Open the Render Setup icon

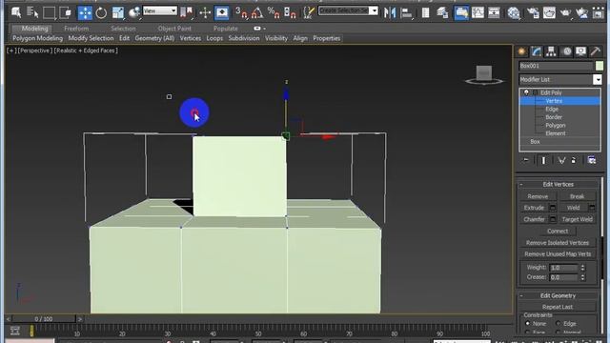click(x=533, y=12)
